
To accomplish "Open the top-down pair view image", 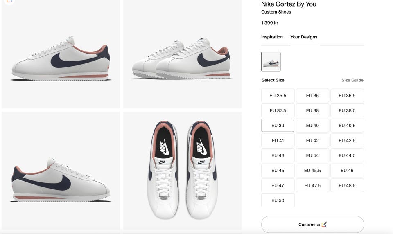I will 183,171.
